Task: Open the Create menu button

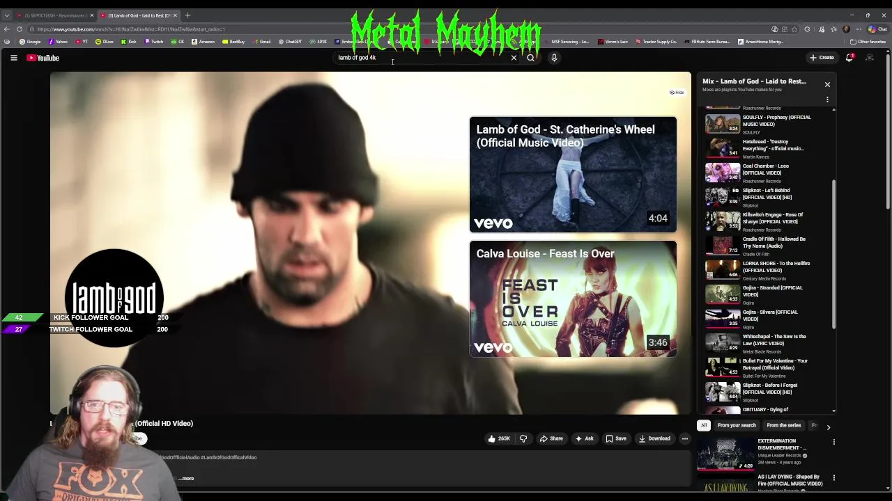Action: 822,58
